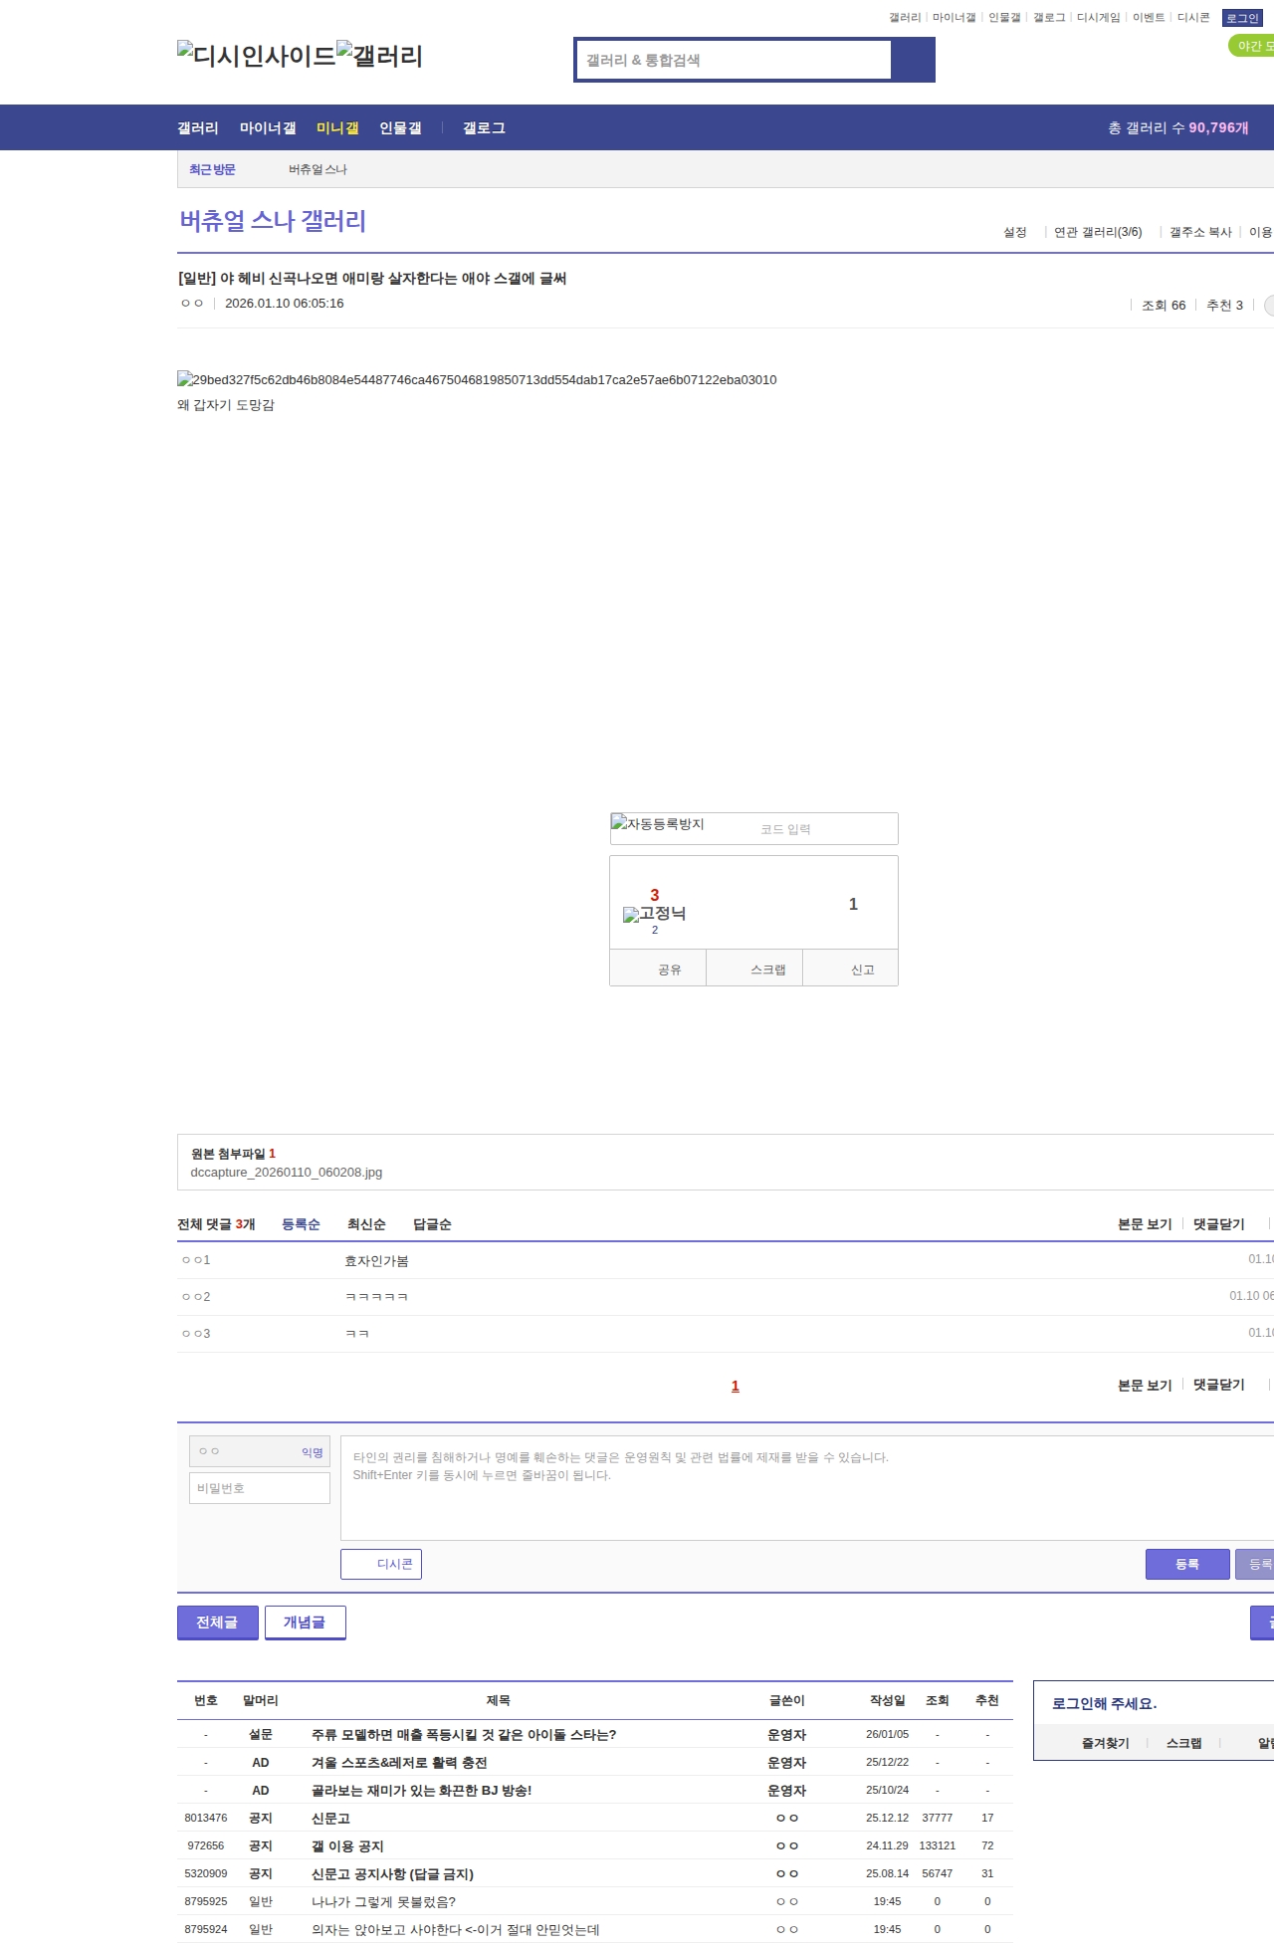Expand the 연관 갤러리(3/6) list

(1097, 232)
